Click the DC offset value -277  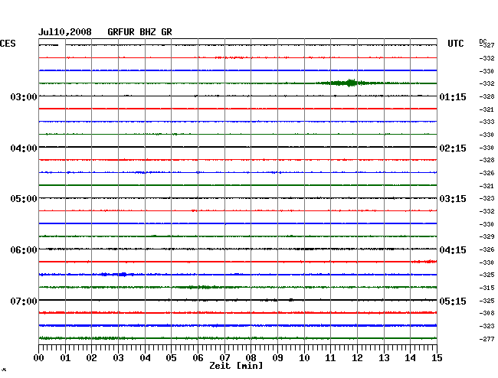[487, 339]
